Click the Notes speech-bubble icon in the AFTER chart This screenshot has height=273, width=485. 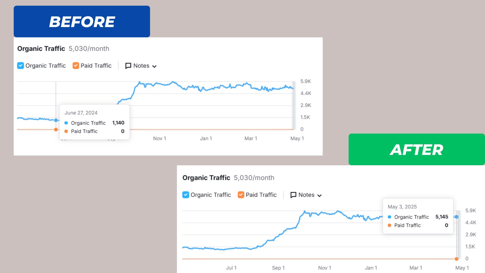(x=293, y=195)
